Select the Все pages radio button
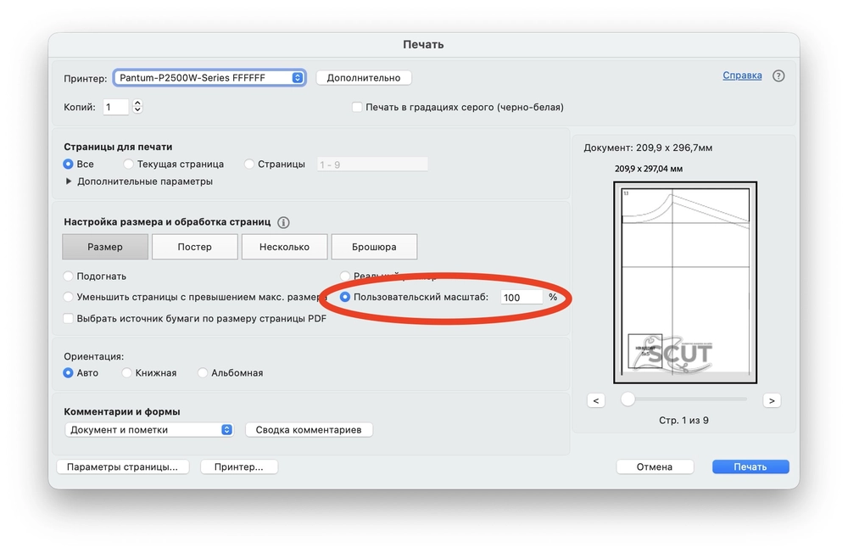The width and height of the screenshot is (848, 553). (x=68, y=164)
